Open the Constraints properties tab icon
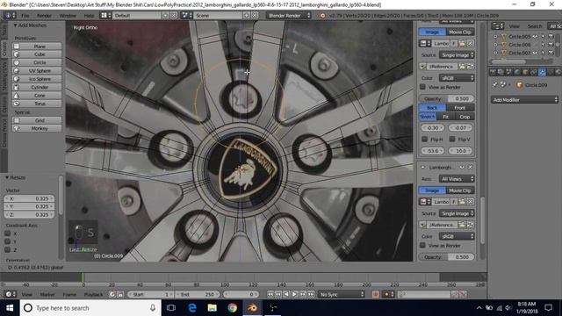This screenshot has height=316, width=562. point(534,72)
